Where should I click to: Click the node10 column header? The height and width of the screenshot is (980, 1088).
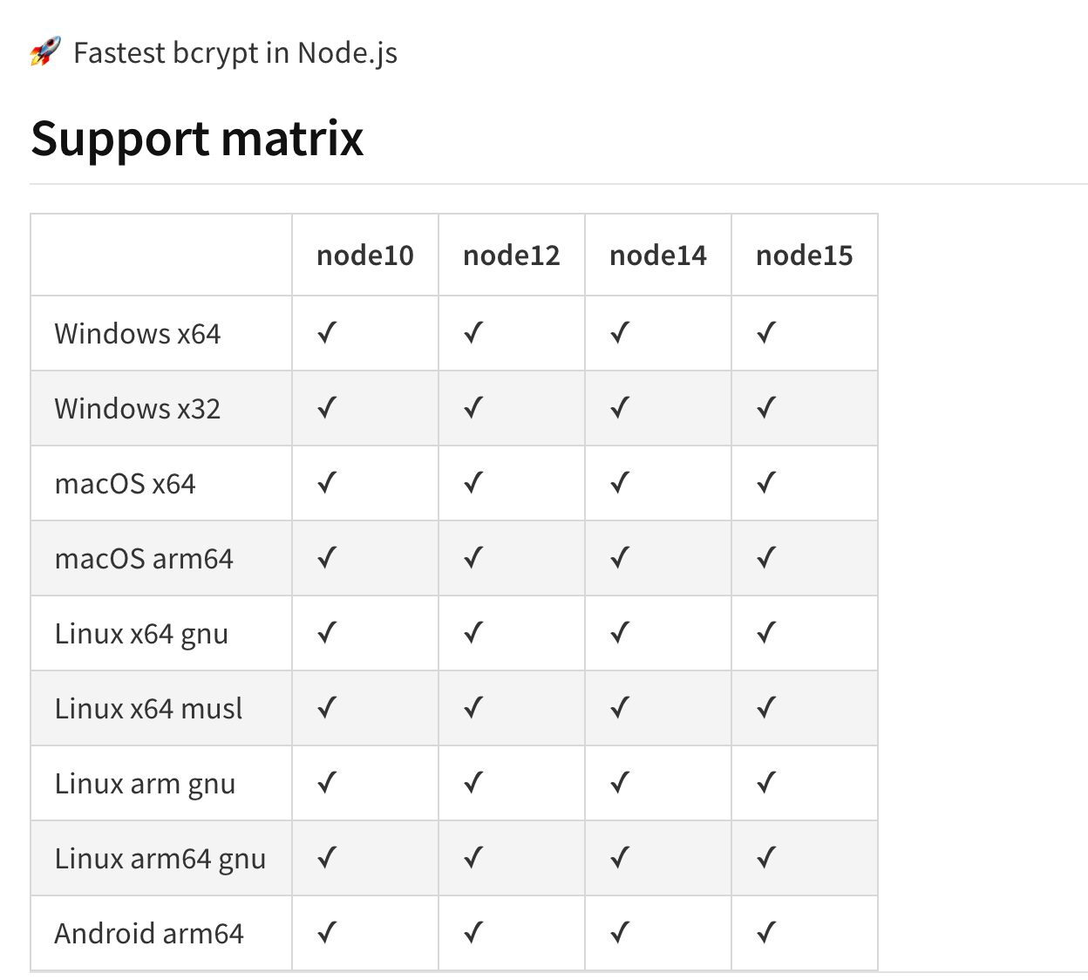point(364,255)
